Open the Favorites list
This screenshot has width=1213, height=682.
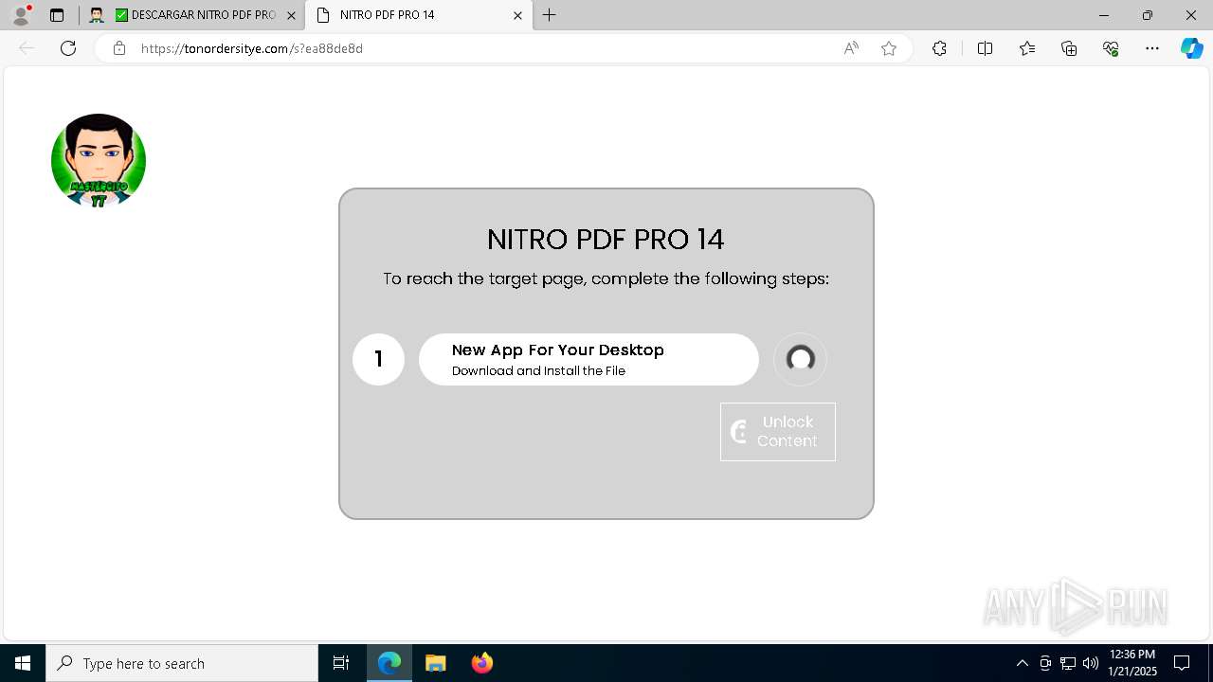tap(1027, 48)
